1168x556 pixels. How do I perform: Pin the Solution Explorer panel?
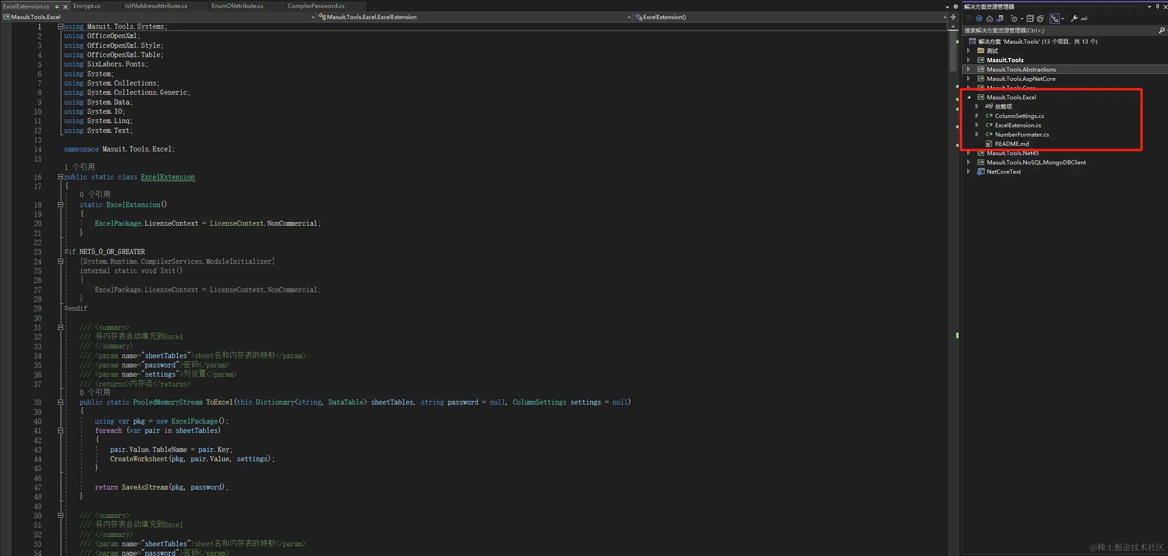click(x=1157, y=7)
